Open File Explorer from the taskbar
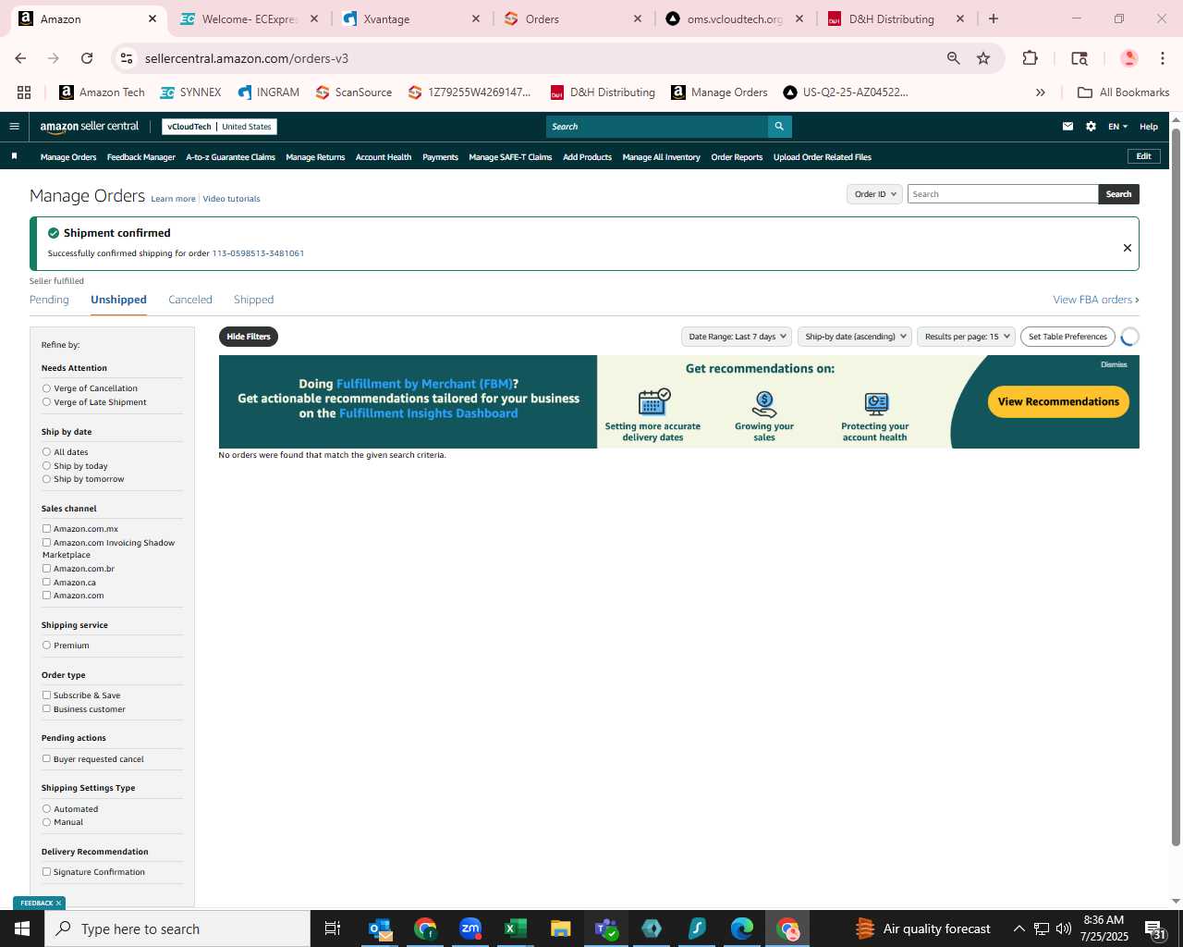 click(x=561, y=929)
